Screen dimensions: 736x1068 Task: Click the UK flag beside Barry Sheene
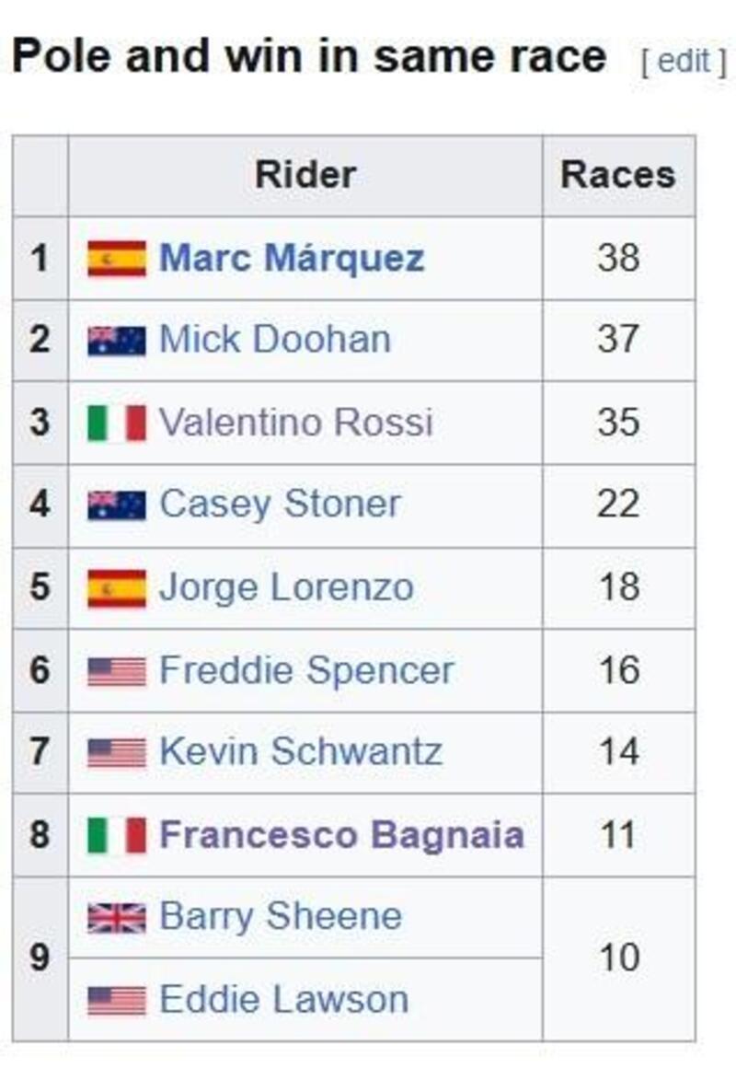(x=117, y=917)
